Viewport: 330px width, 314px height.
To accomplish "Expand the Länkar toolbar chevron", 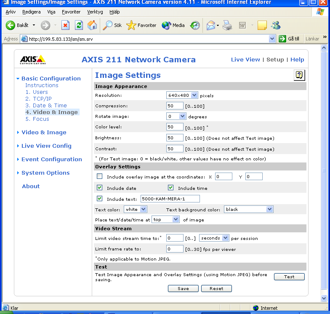I will (325, 37).
